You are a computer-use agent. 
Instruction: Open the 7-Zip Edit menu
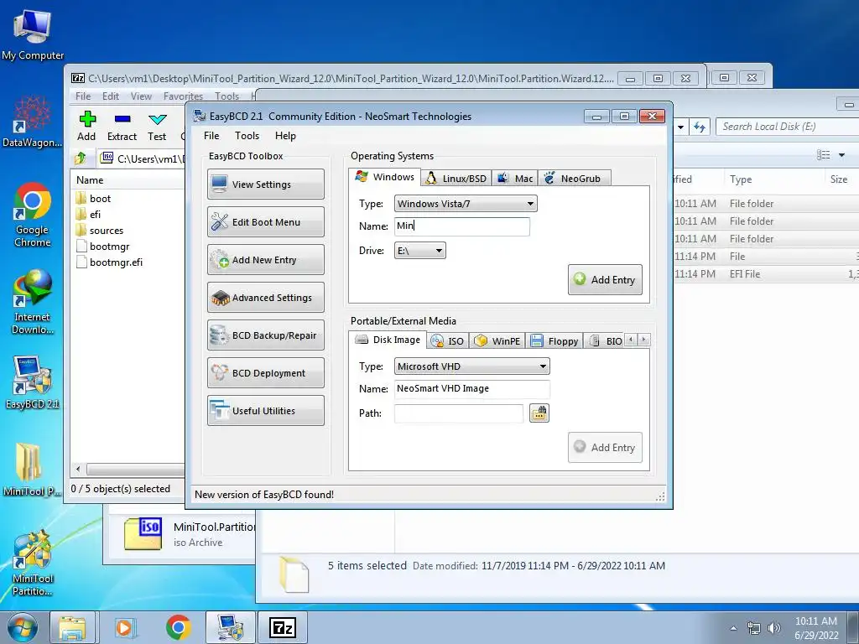click(111, 96)
